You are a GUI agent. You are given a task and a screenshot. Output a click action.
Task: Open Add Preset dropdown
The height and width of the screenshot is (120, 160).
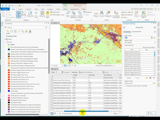pyautogui.click(x=55, y=12)
